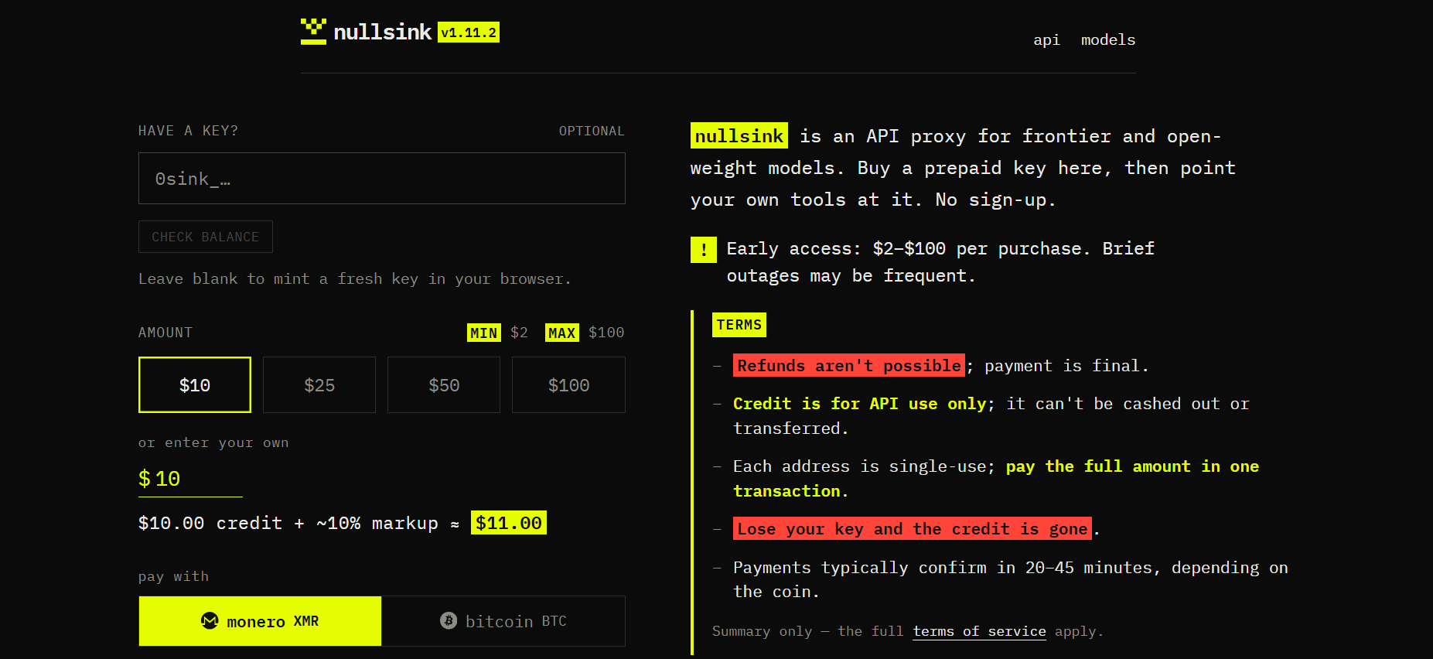
Task: Click the nullsink brand name in header
Action: pos(382,32)
